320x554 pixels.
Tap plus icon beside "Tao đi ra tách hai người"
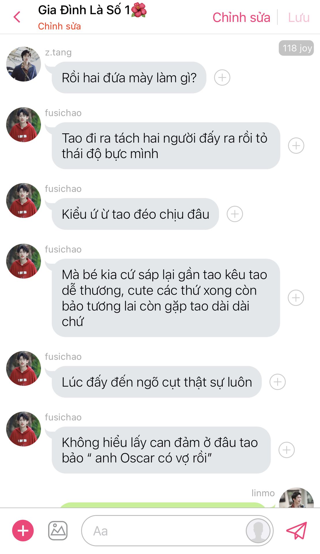[x=296, y=146]
